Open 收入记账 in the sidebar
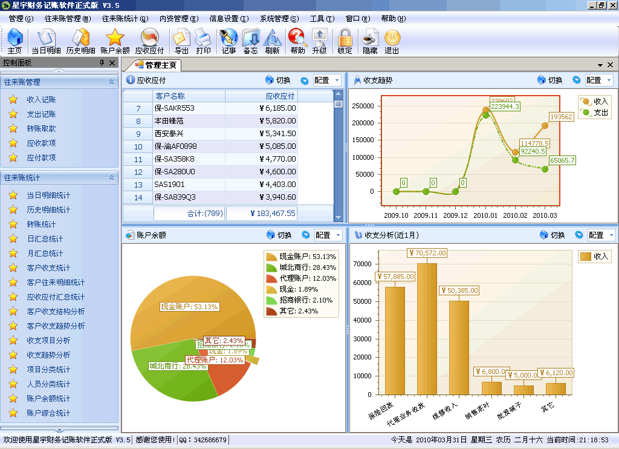Viewport: 619px width, 449px height. click(x=41, y=100)
